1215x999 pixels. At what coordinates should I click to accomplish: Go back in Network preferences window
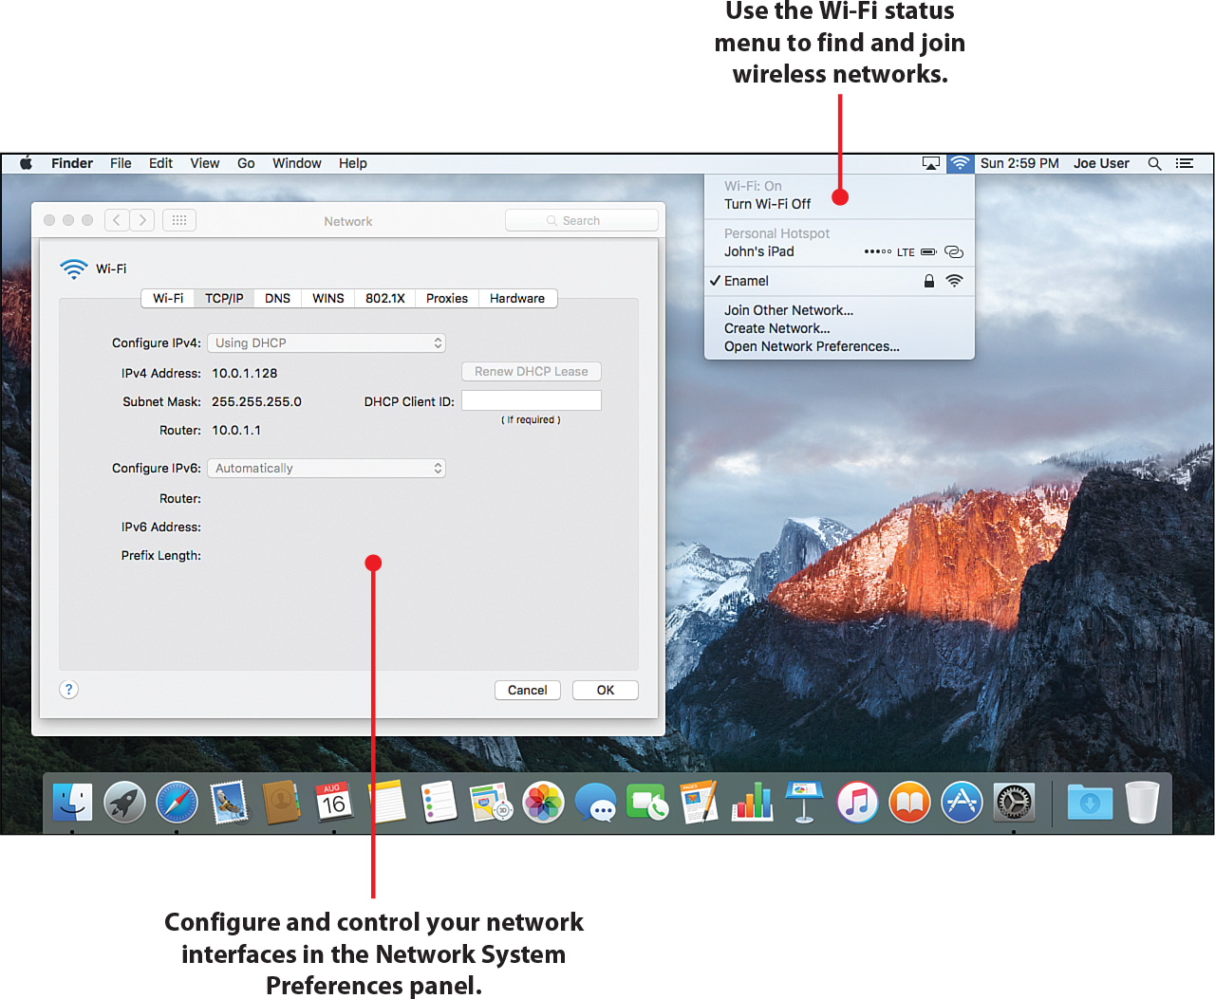[x=117, y=220]
